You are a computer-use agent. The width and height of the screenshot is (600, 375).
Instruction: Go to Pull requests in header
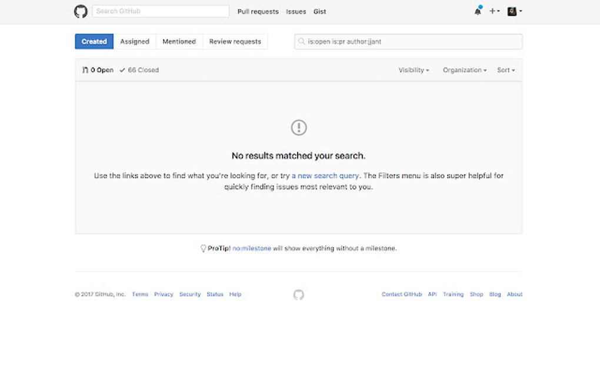[258, 12]
